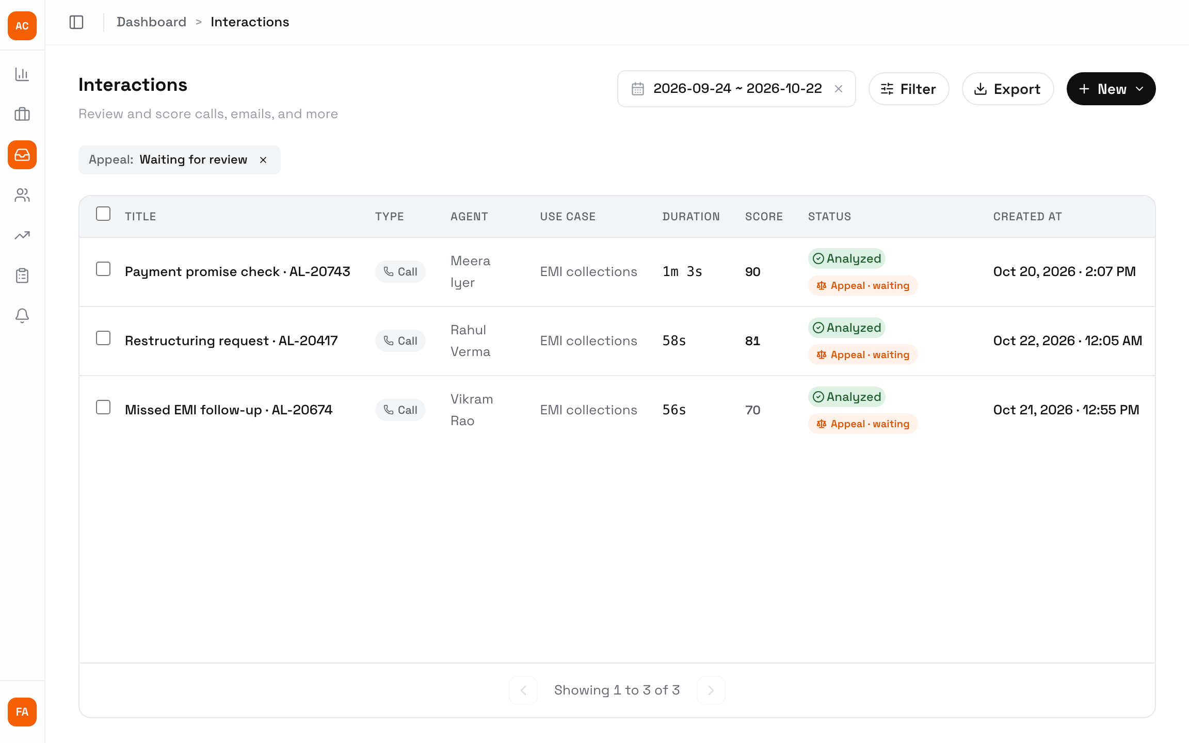Open the bar chart analytics sidebar icon
The height and width of the screenshot is (743, 1189).
coord(22,74)
